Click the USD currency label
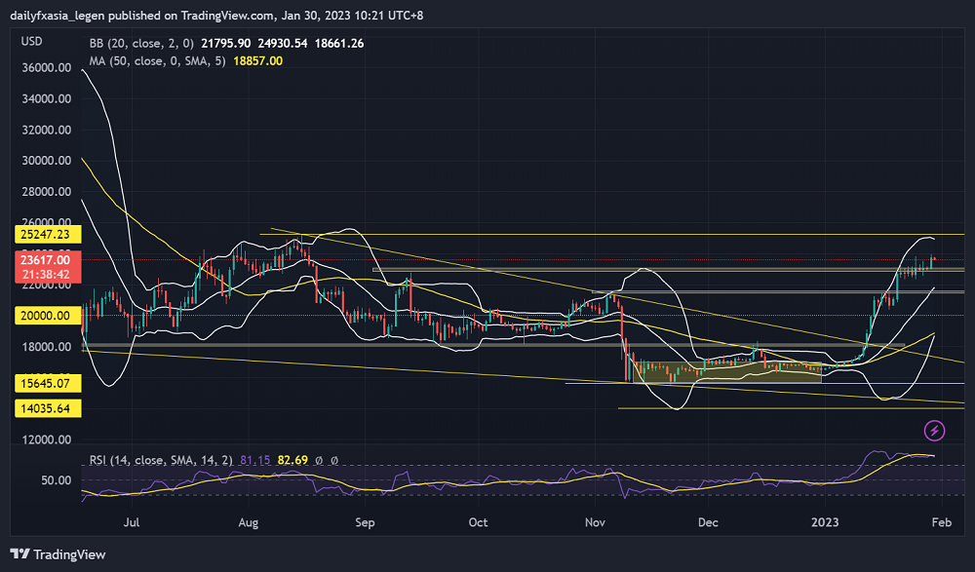This screenshot has height=572, width=975. [x=32, y=42]
